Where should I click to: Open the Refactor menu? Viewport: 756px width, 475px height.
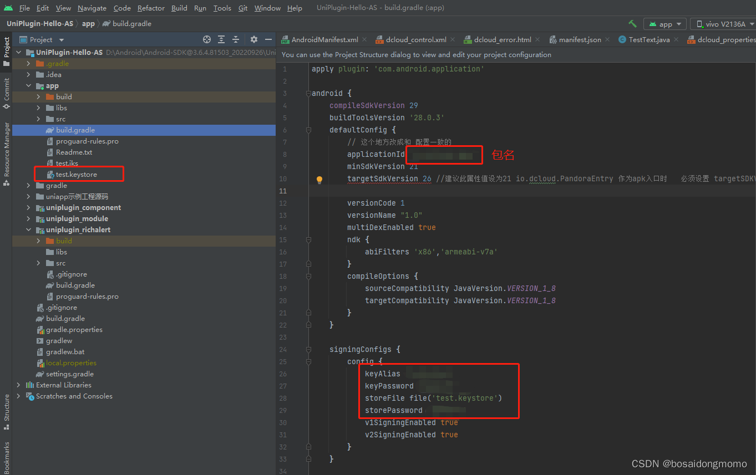point(151,8)
